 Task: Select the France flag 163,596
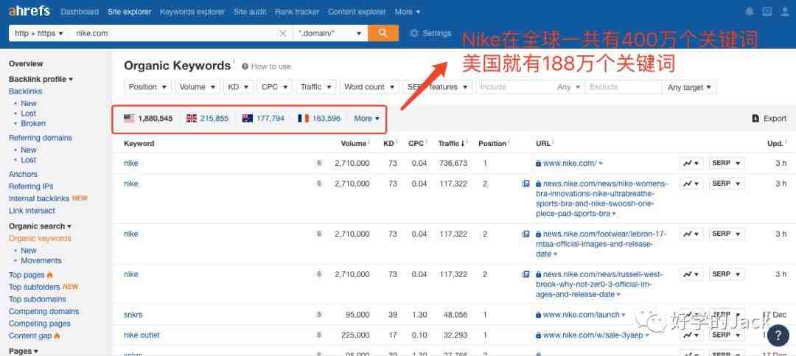point(319,119)
